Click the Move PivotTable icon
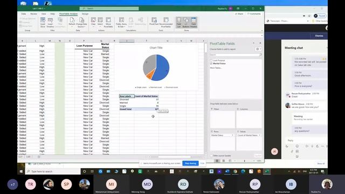 (x=108, y=23)
